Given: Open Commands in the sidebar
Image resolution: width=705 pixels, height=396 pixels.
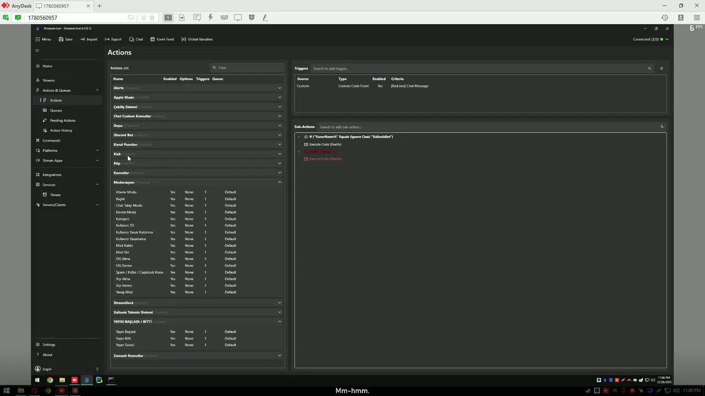Looking at the screenshot, I should click(51, 140).
